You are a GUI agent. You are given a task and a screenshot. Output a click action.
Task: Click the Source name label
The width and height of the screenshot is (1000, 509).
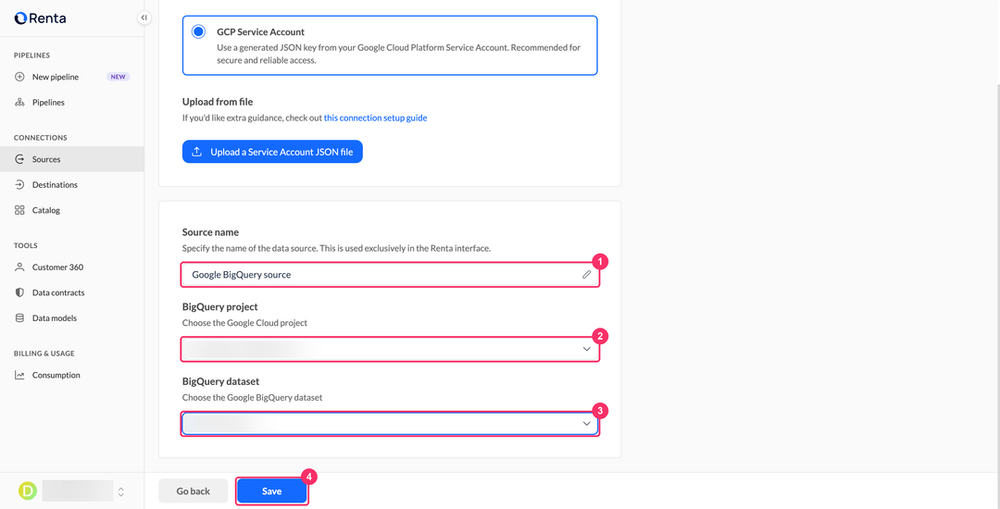(210, 232)
